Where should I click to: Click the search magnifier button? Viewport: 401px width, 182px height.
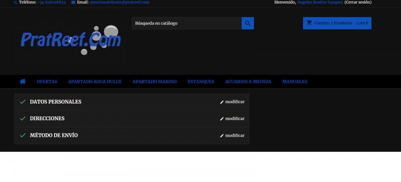247,23
